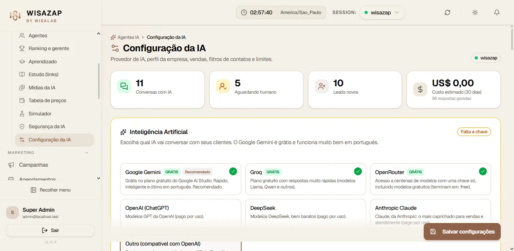Image resolution: width=514 pixels, height=251 pixels.
Task: Collapse the MARKETING section chevron
Action: pyautogui.click(x=87, y=153)
